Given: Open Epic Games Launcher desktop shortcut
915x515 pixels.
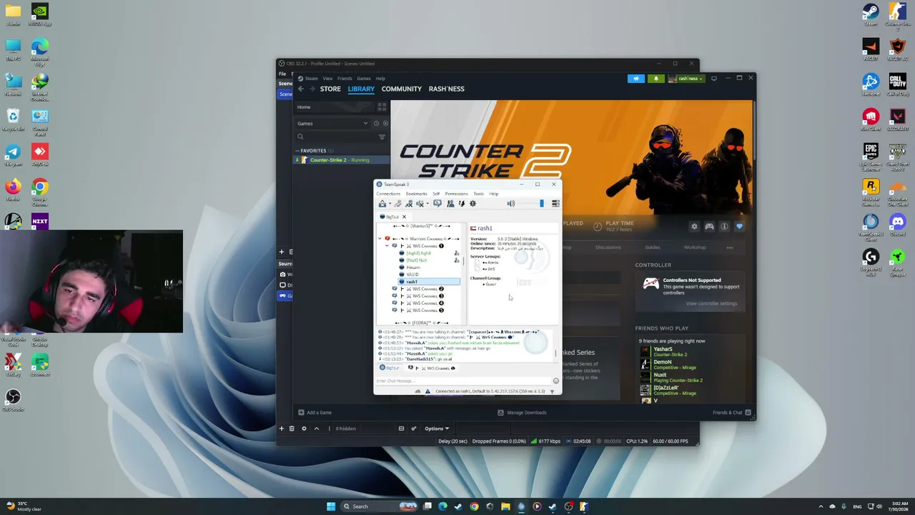Looking at the screenshot, I should 870,154.
